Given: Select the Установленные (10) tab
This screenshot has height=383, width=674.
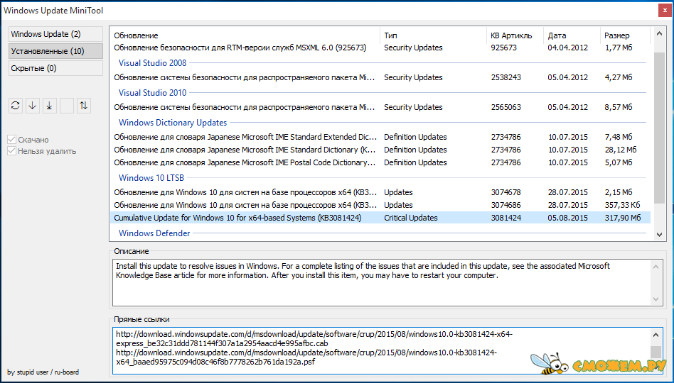Looking at the screenshot, I should 56,51.
